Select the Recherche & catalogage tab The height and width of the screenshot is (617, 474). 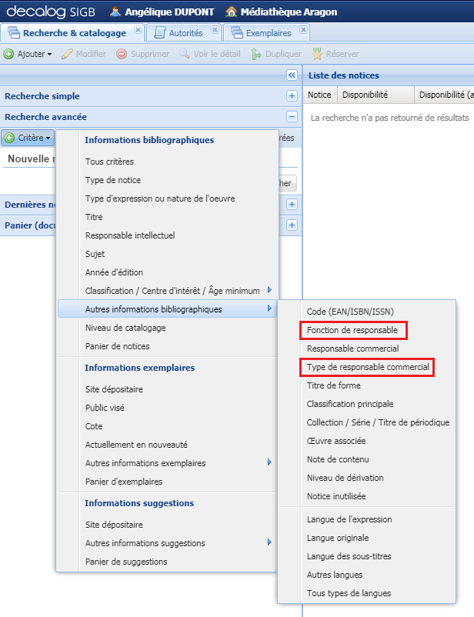coord(71,33)
